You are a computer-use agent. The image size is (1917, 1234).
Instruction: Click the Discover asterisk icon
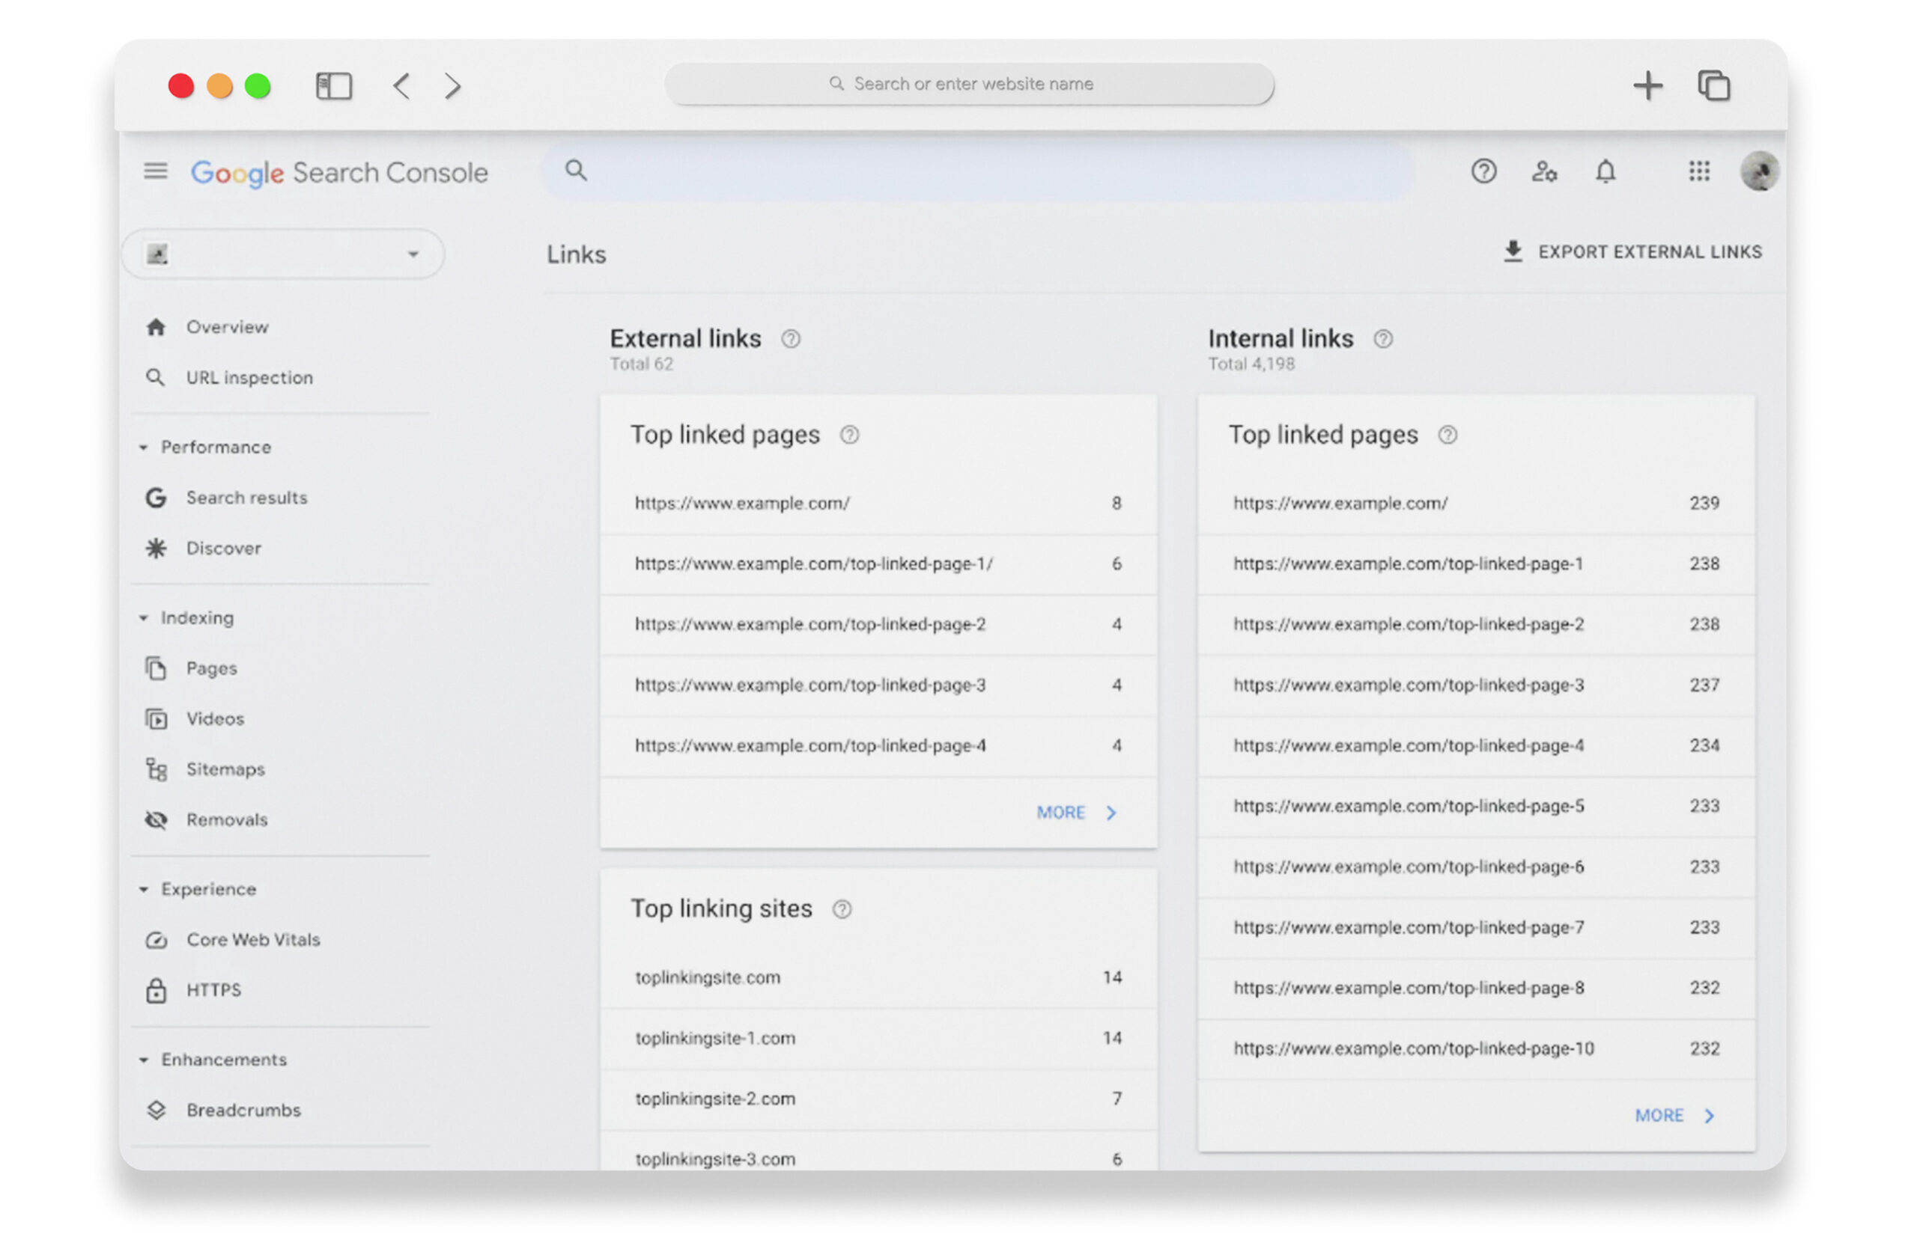click(156, 548)
